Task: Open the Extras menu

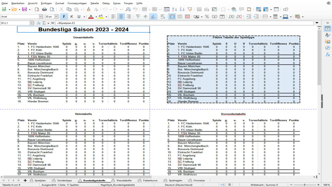Action: pyautogui.click(x=118, y=3)
